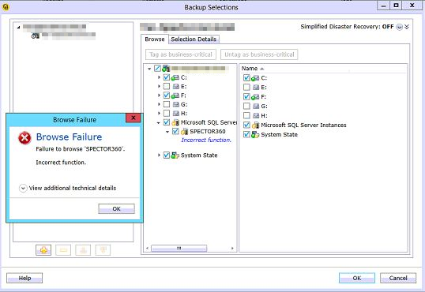Screen dimensions: 425x292
Task: Expand the H: drive node in the tree
Action: (x=159, y=113)
